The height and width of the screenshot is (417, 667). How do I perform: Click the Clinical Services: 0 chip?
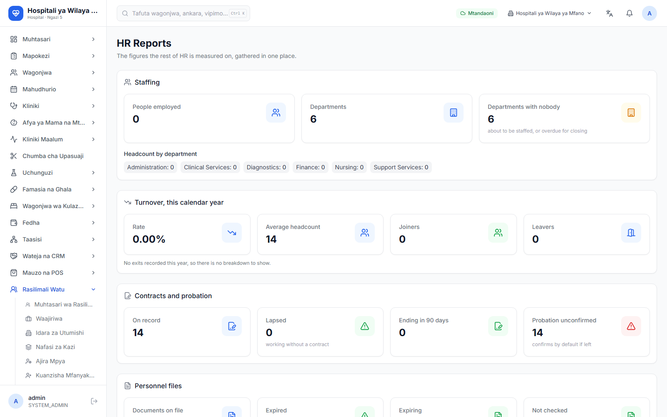210,167
